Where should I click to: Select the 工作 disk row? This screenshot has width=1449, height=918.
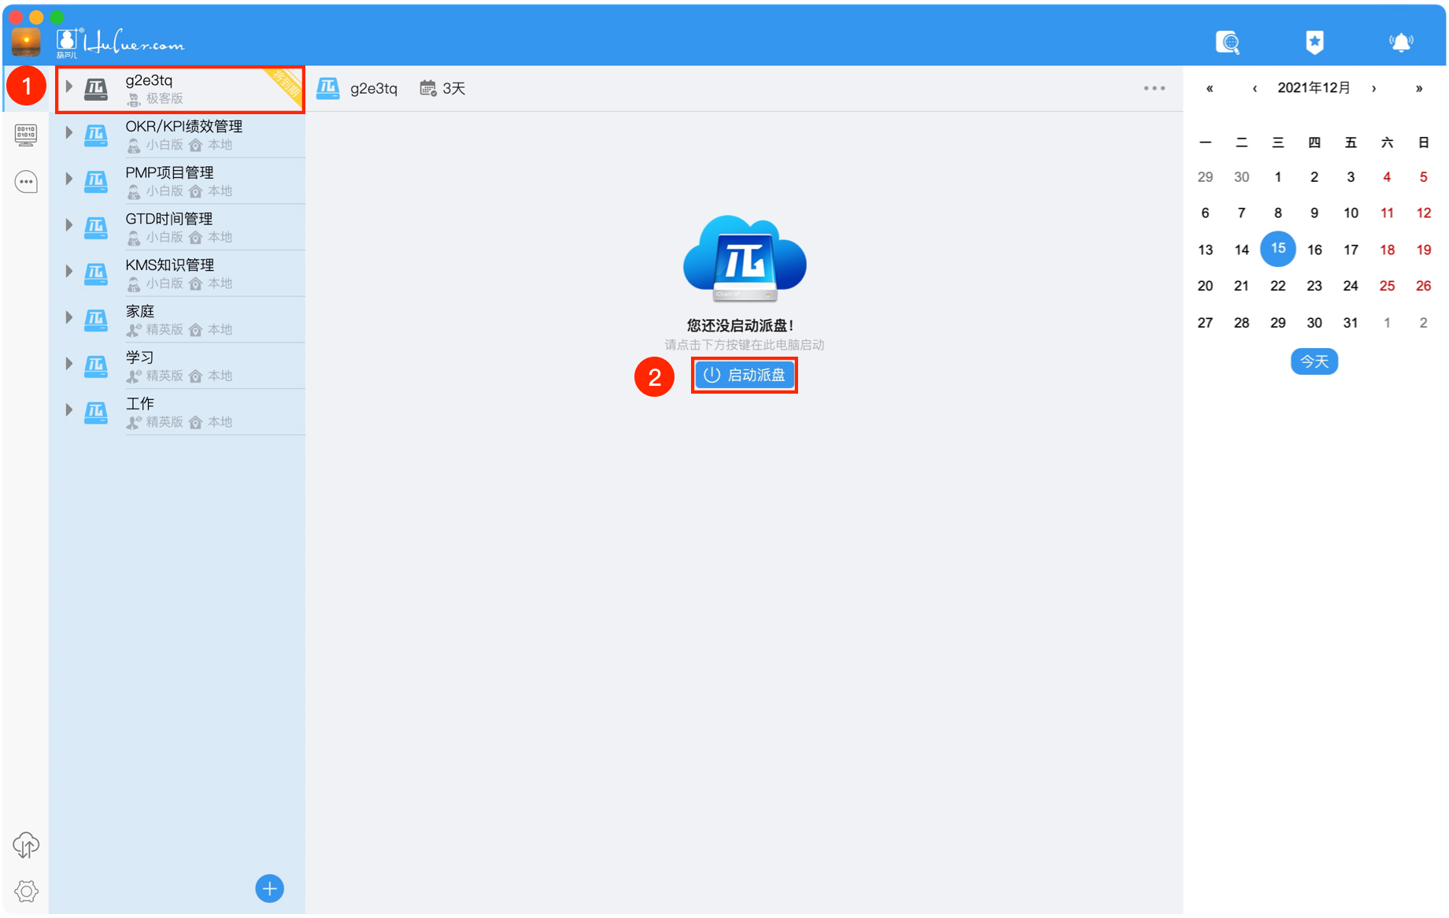[179, 412]
